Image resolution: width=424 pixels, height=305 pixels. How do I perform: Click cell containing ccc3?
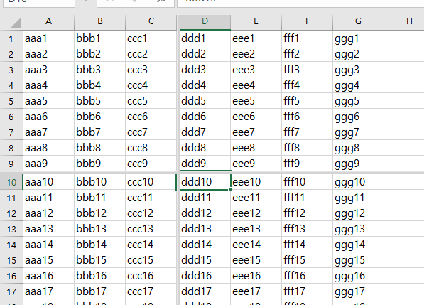tap(151, 70)
